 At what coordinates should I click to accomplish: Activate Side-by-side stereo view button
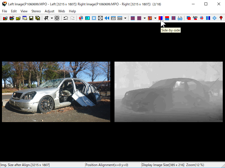[161, 18]
